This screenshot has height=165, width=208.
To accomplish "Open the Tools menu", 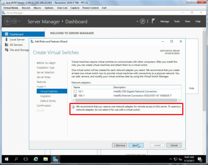I will point(177,21).
